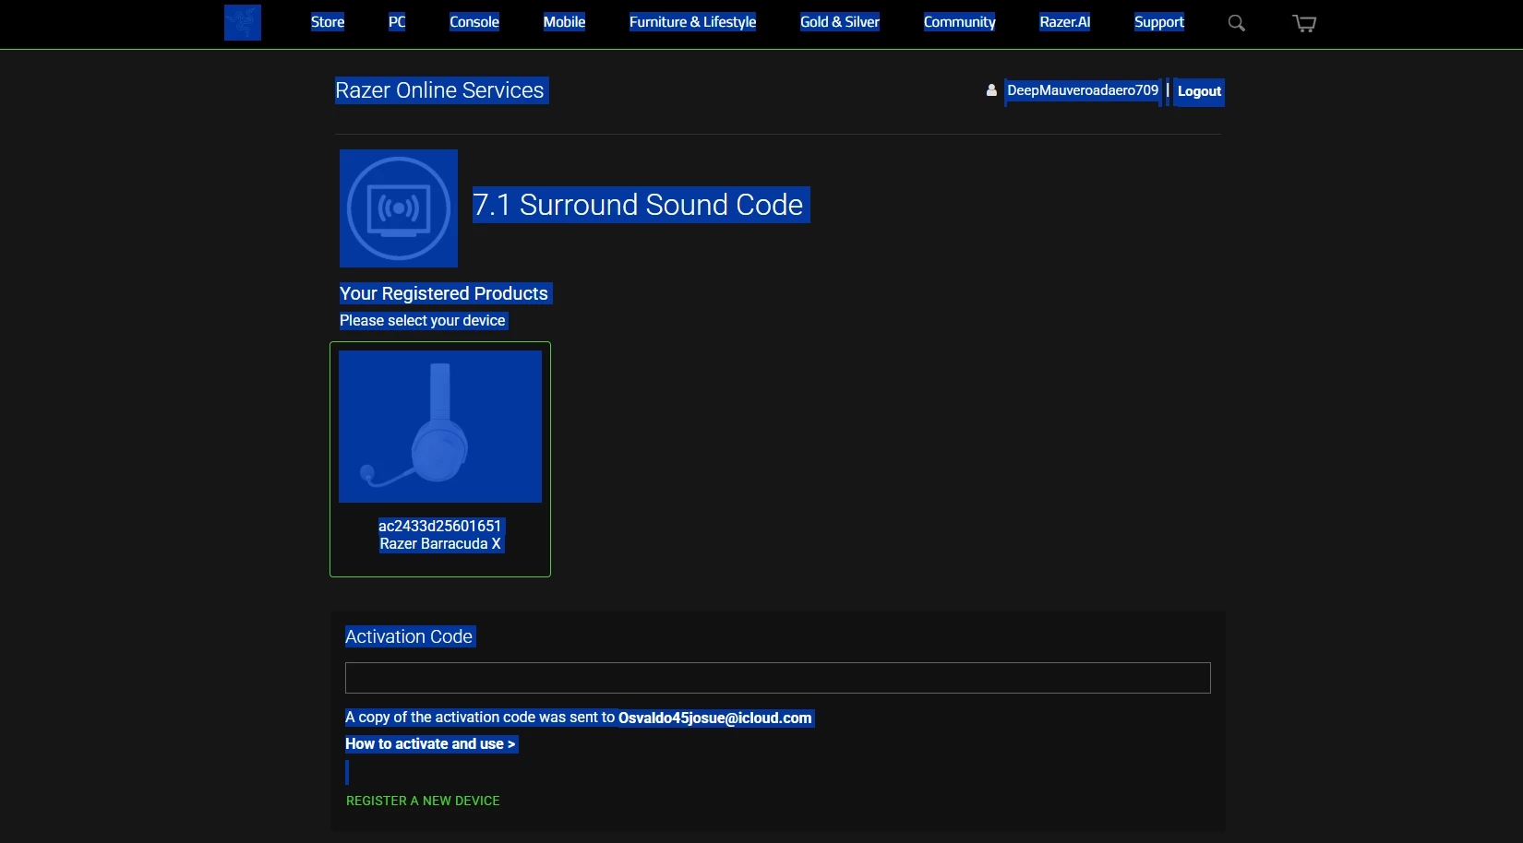
Task: Open the Furniture & Lifestyle menu
Action: pyautogui.click(x=692, y=22)
